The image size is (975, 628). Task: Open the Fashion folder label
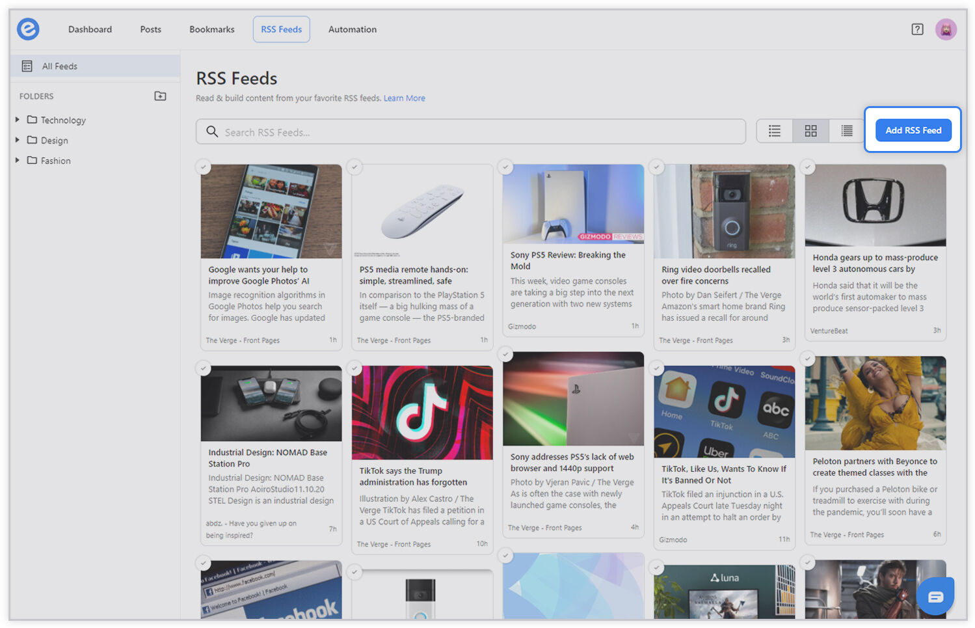pos(55,160)
